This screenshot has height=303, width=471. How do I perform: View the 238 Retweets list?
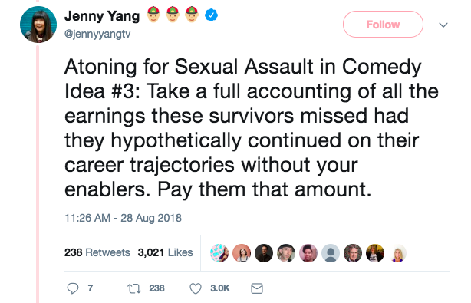tap(97, 252)
